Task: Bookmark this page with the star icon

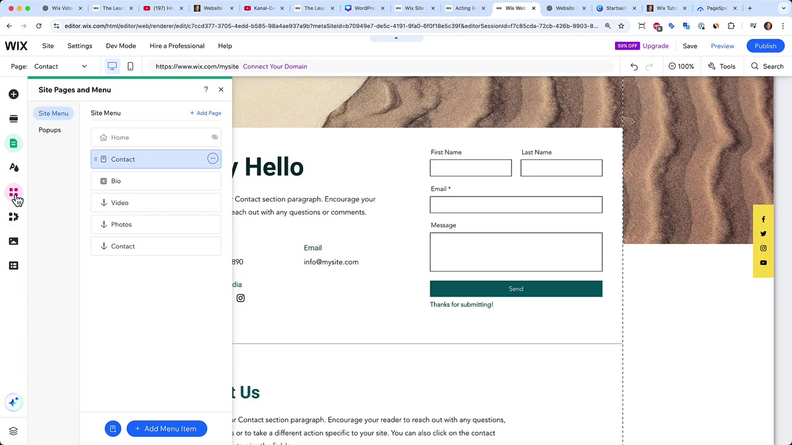Action: click(621, 26)
